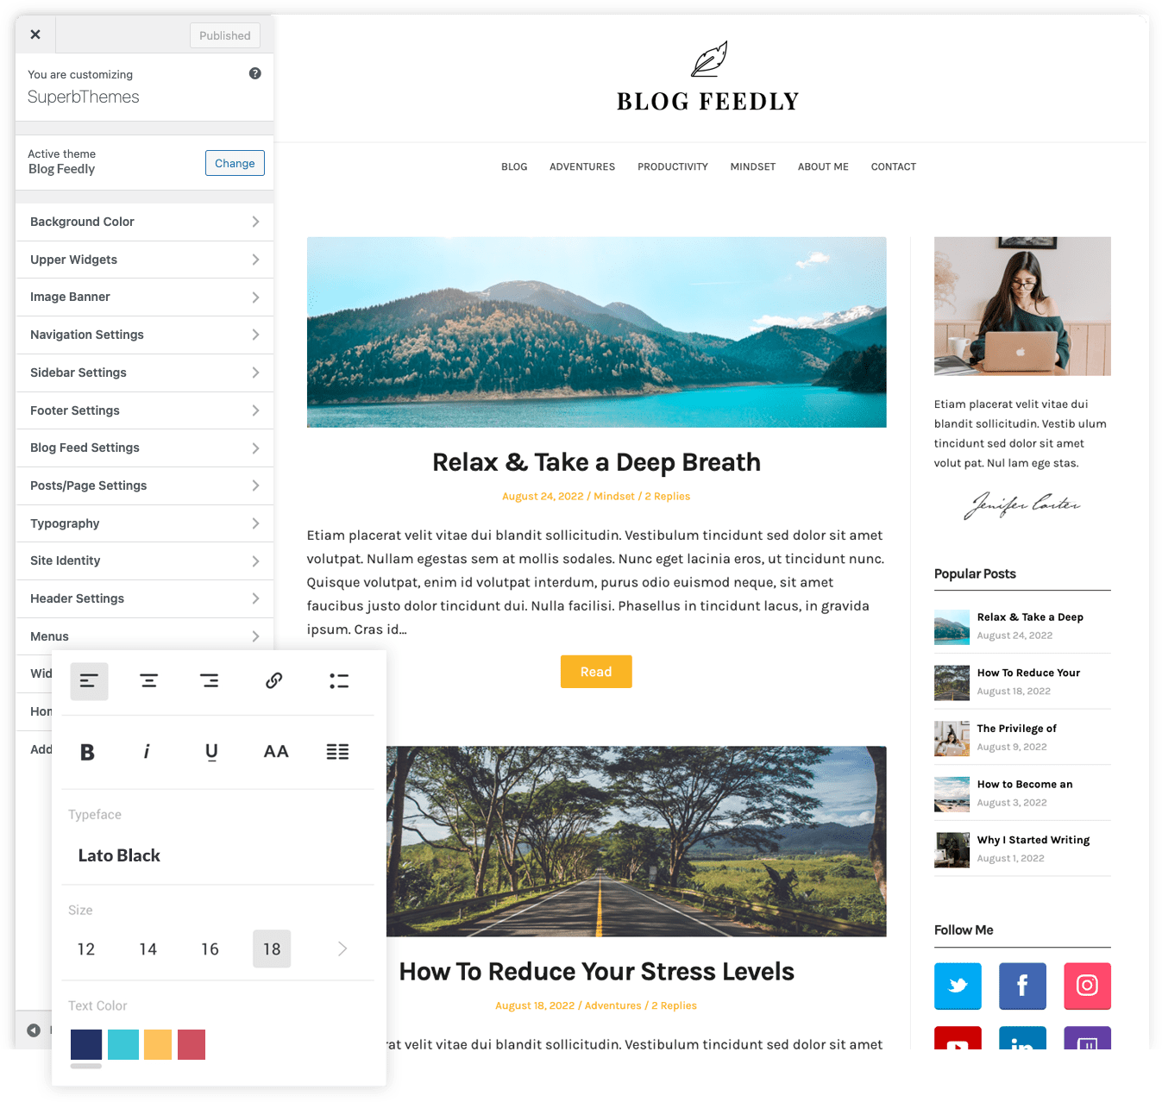Image resolution: width=1162 pixels, height=1102 pixels.
Task: Pick the turquoise text color swatch
Action: click(123, 1044)
